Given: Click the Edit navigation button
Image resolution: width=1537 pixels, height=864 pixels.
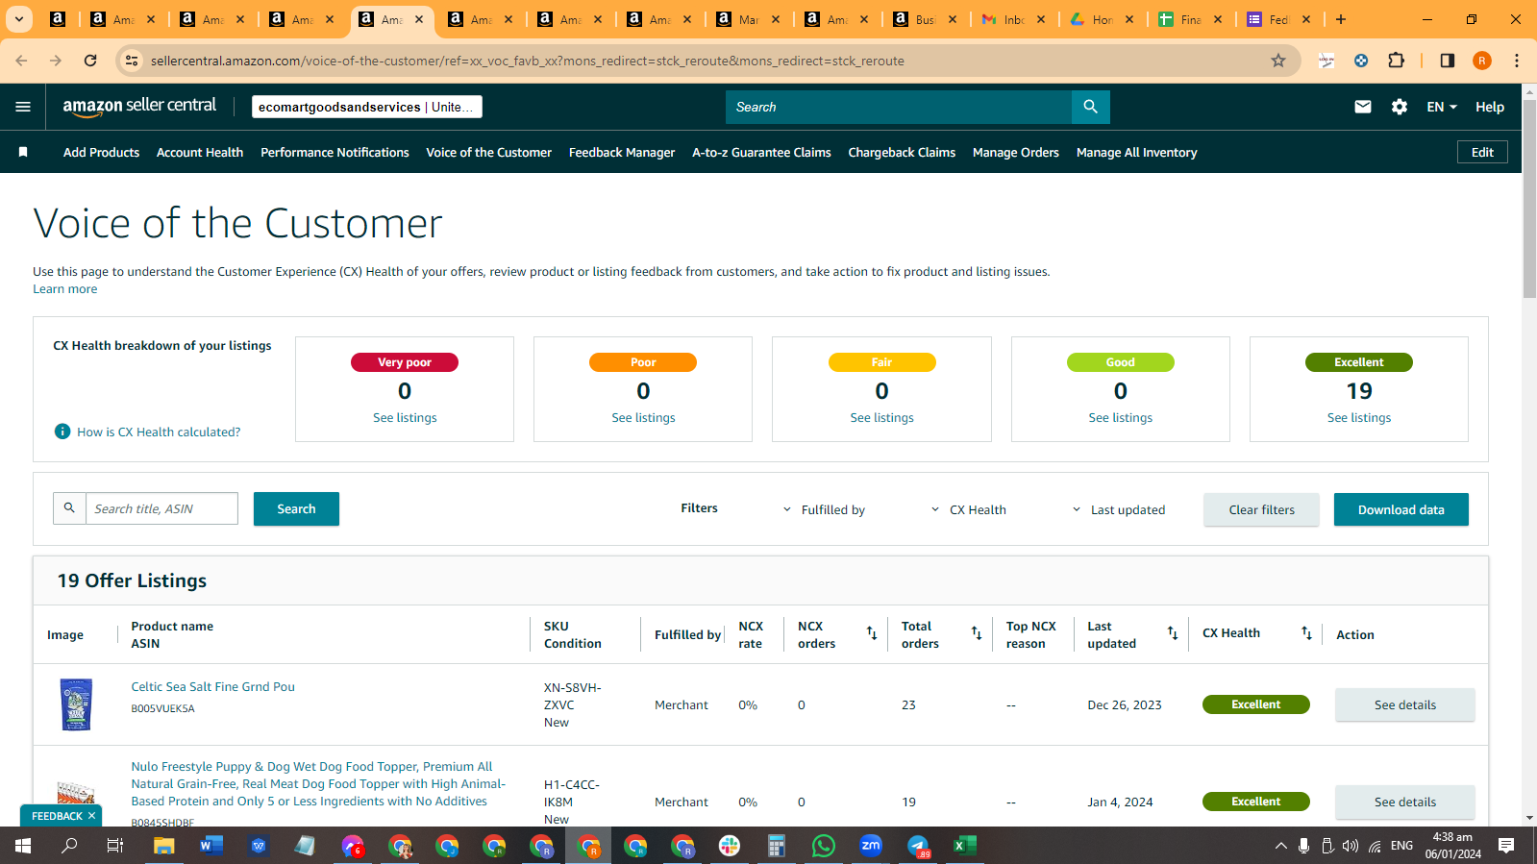Looking at the screenshot, I should tap(1482, 152).
